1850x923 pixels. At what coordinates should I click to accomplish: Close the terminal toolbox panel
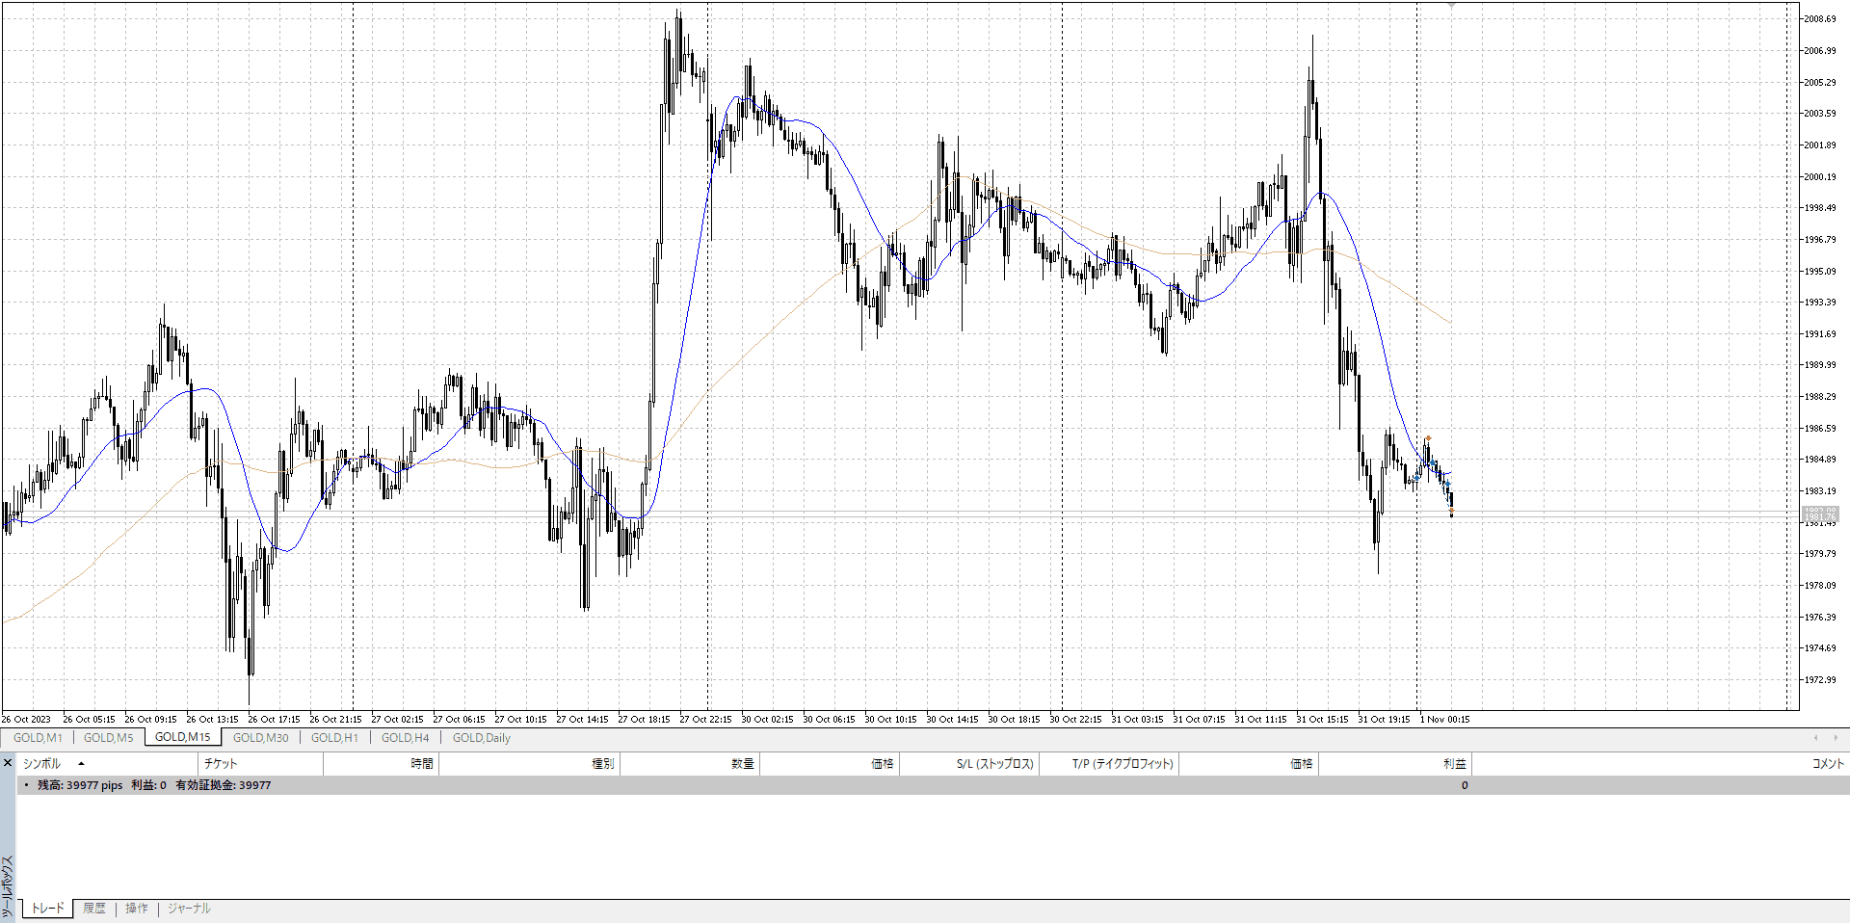pos(8,763)
